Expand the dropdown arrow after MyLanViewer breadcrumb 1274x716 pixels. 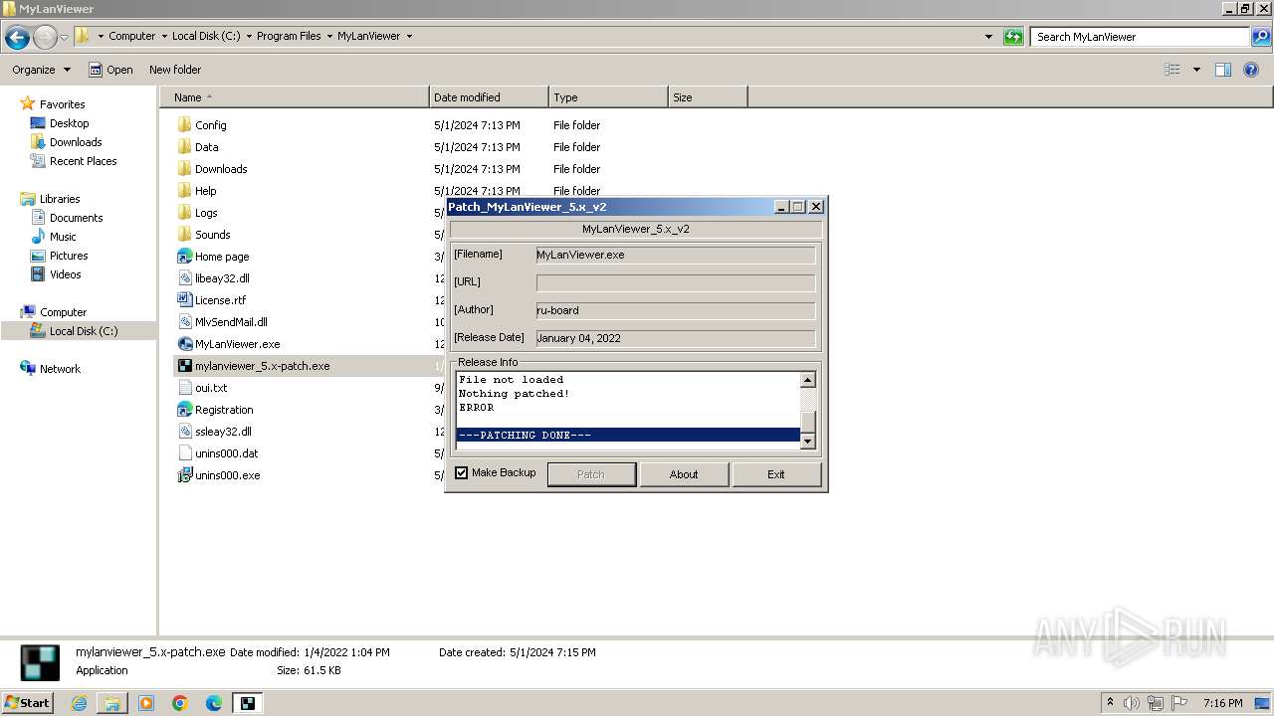(x=409, y=36)
